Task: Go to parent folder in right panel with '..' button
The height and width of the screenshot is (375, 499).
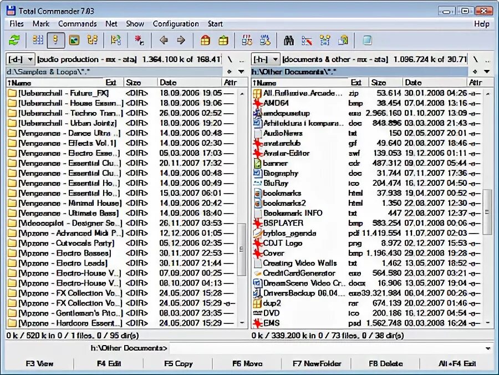Action: [487, 59]
